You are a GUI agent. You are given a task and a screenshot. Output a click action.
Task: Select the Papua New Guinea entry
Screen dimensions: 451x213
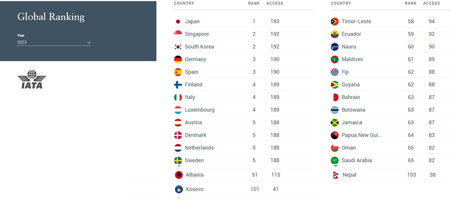(x=361, y=135)
